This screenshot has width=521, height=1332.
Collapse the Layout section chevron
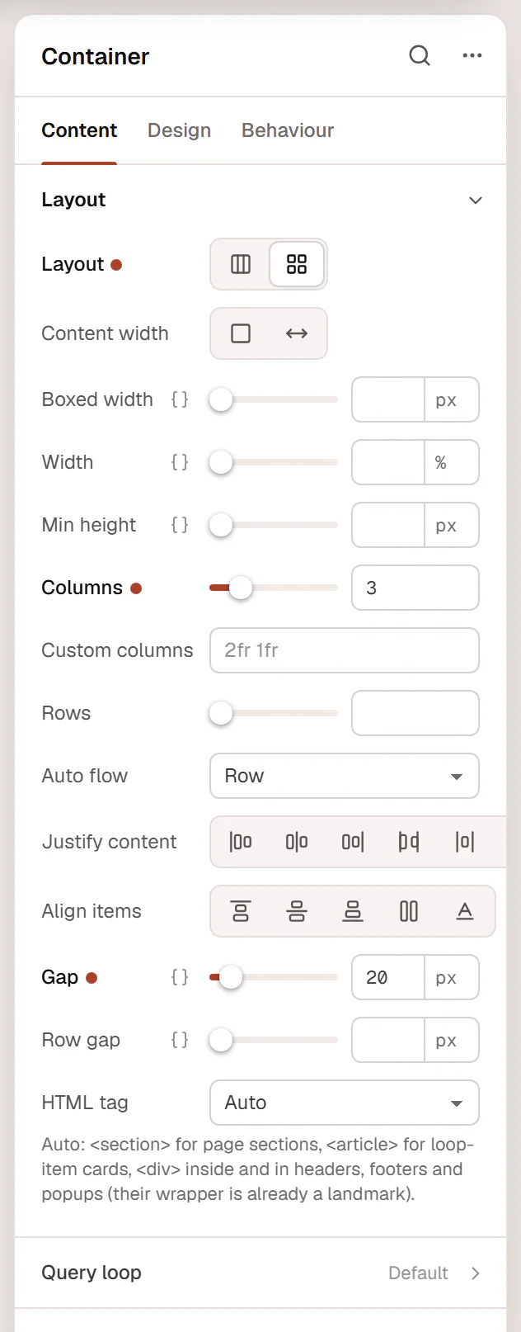tap(476, 201)
